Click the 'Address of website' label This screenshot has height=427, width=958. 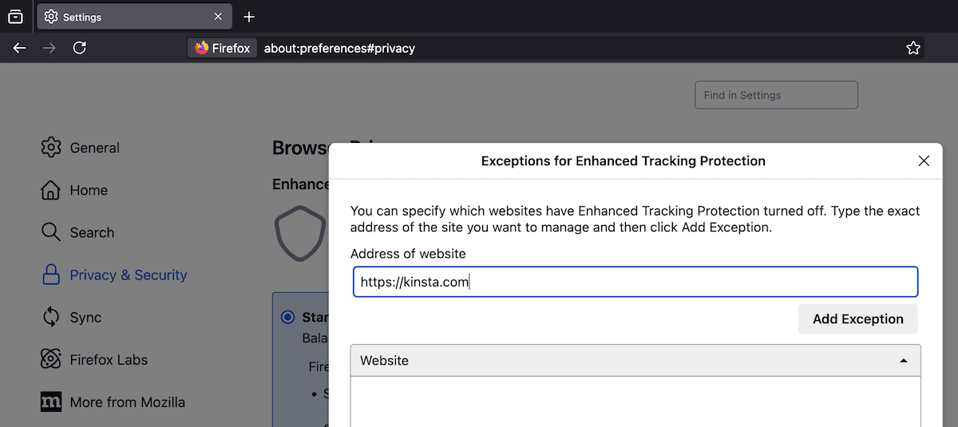[408, 254]
